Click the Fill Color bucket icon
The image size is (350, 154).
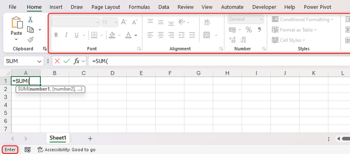point(112,35)
